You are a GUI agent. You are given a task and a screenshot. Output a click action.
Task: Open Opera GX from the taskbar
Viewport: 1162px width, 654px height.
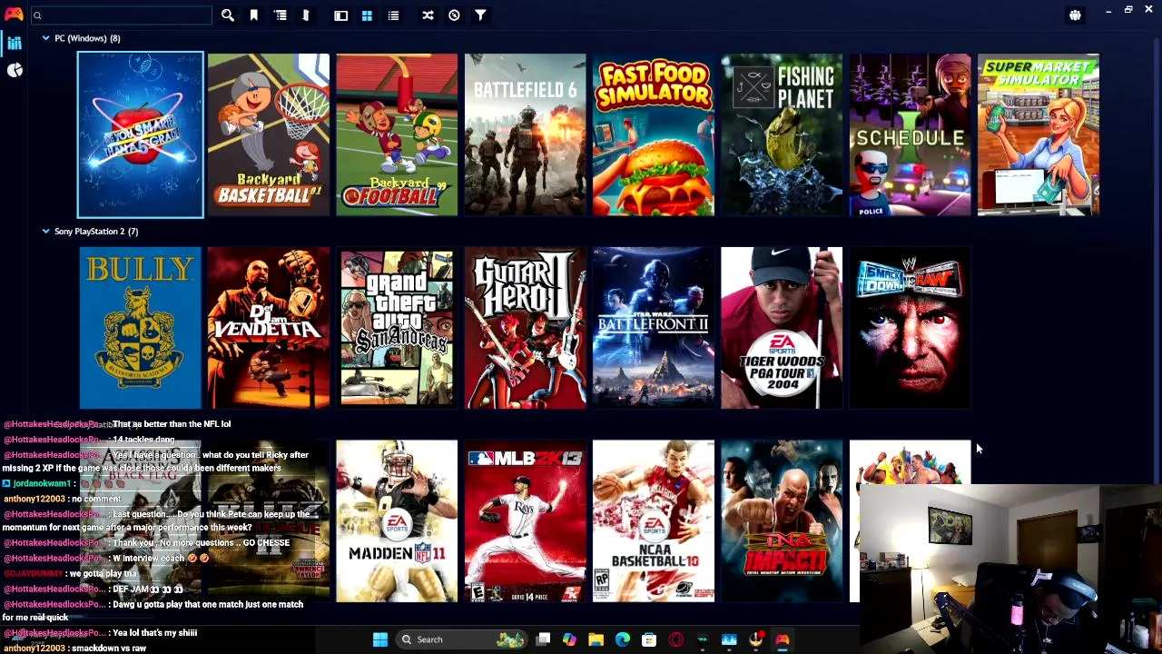tap(675, 639)
